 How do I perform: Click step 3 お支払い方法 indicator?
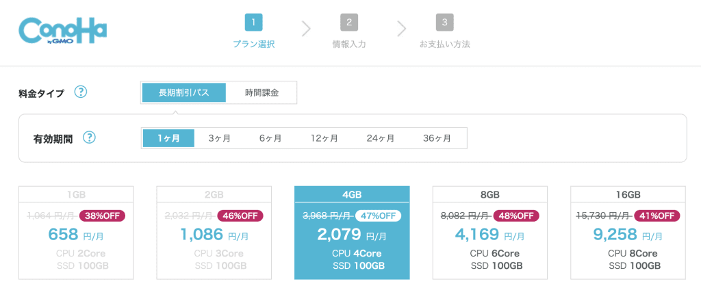tap(445, 31)
